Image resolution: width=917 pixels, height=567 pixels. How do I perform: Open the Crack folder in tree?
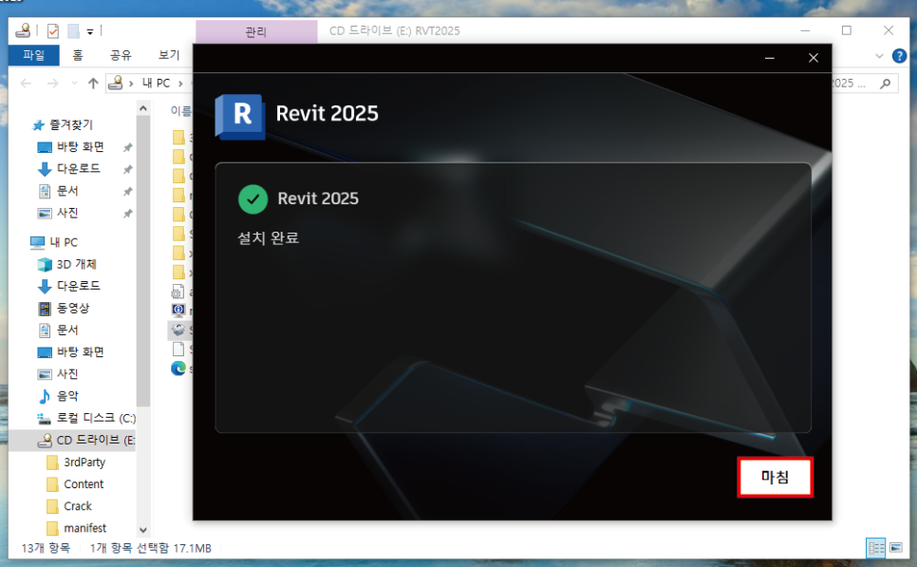click(x=78, y=506)
